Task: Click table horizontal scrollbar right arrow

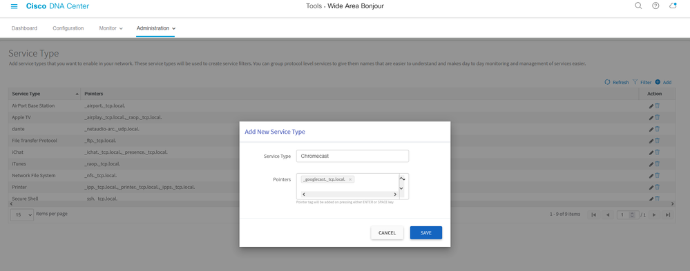Action: [x=672, y=204]
